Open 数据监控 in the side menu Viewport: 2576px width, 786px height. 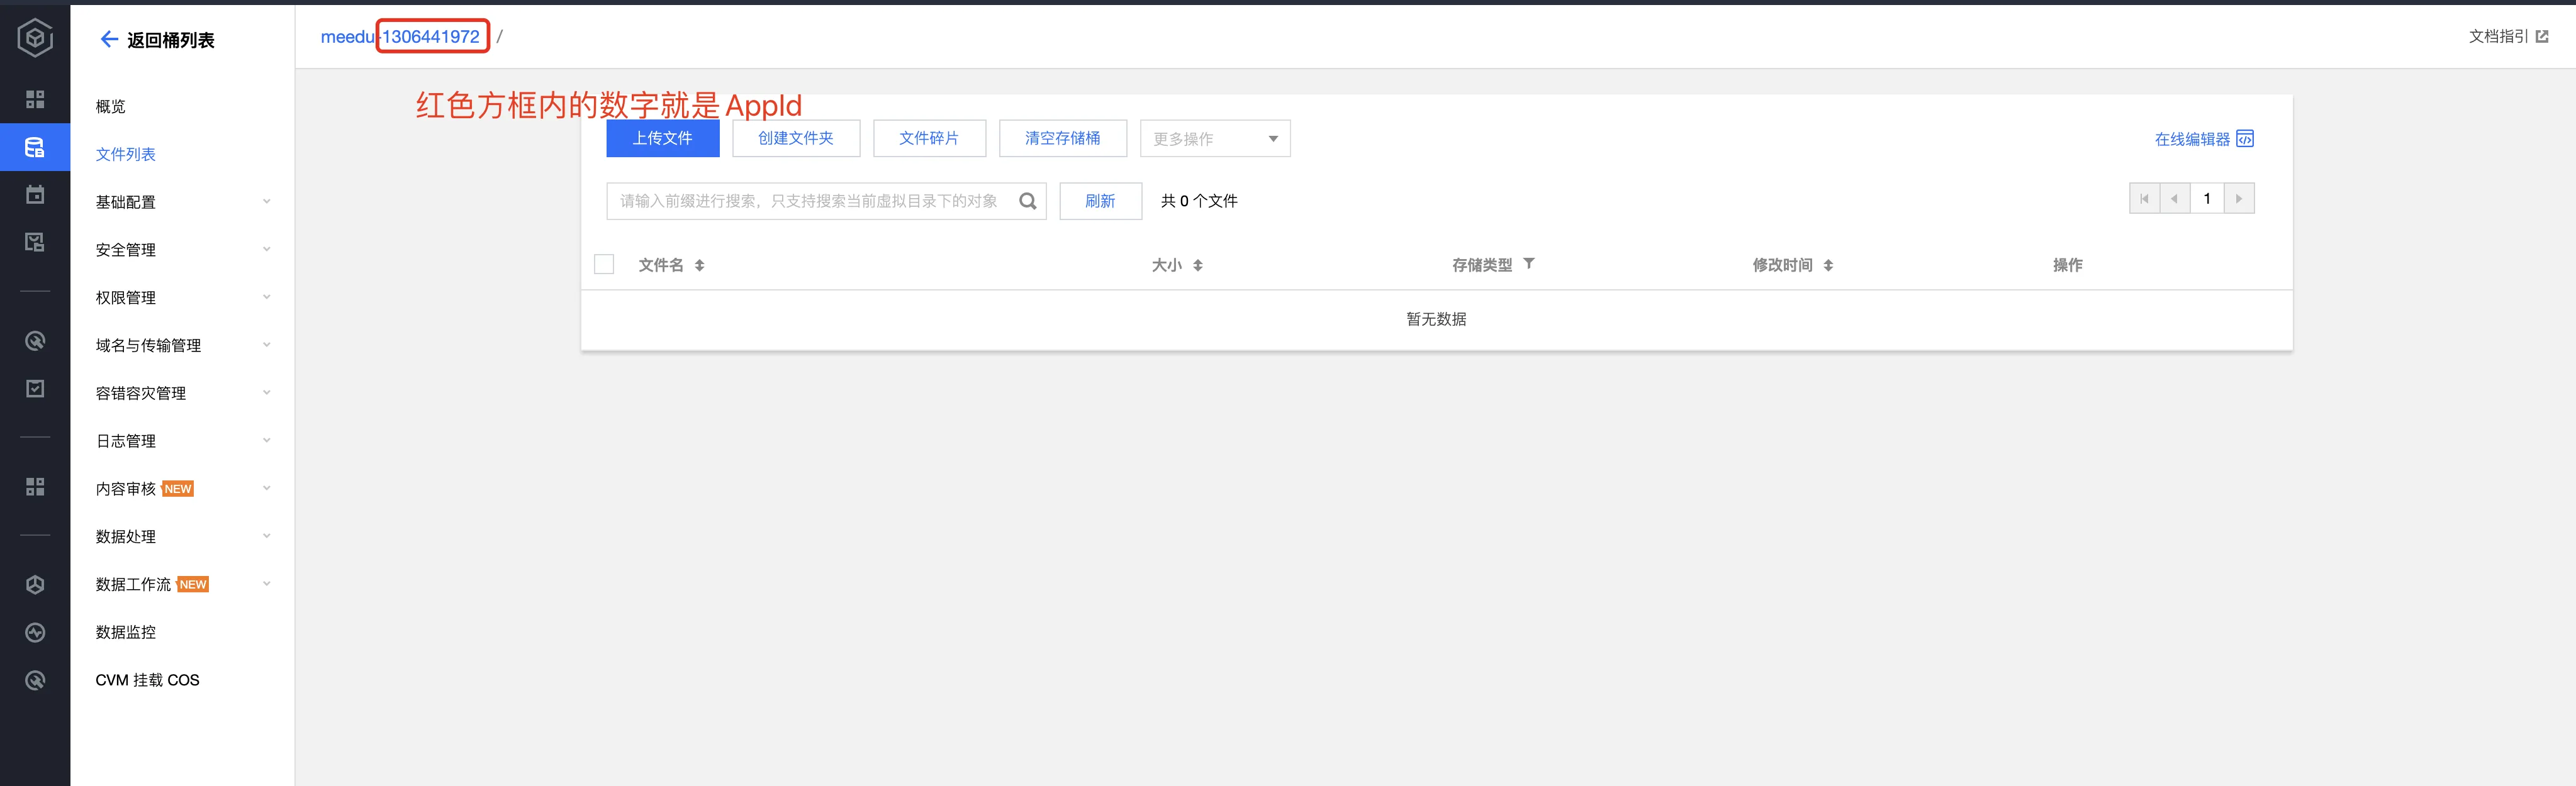[126, 632]
